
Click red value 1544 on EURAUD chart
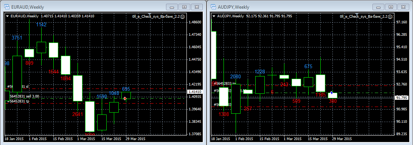point(53,72)
